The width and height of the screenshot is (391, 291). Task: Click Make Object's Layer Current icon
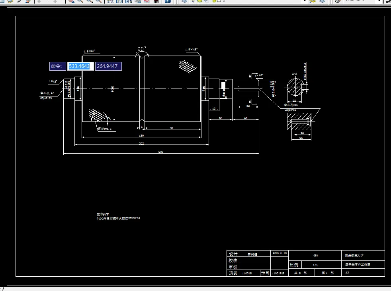tap(313, 1)
